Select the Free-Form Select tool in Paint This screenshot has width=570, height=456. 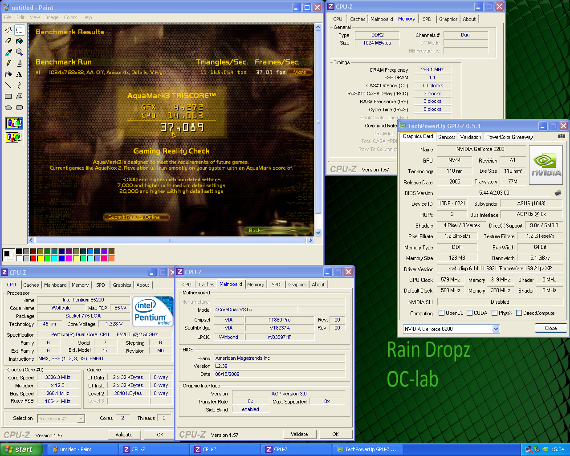pyautogui.click(x=8, y=30)
